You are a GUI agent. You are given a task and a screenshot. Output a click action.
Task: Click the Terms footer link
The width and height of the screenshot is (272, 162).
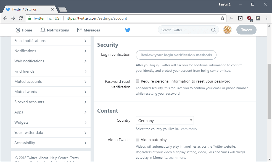[74, 158]
